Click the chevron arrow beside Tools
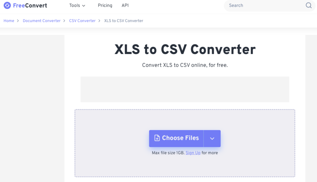 click(84, 5)
